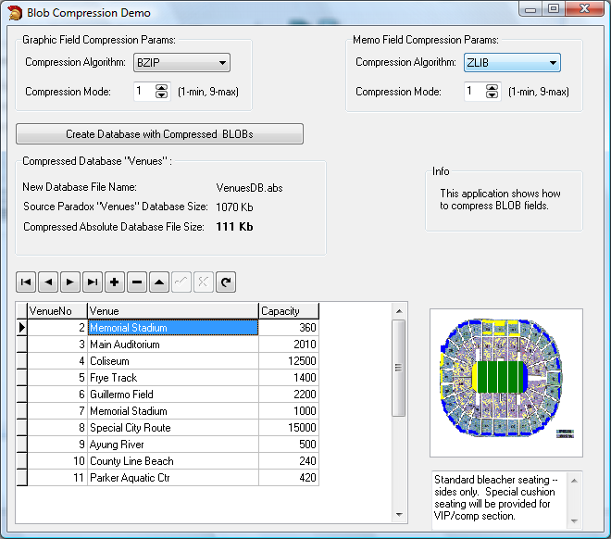
Task: Go to first record in navigator
Action: 26,282
